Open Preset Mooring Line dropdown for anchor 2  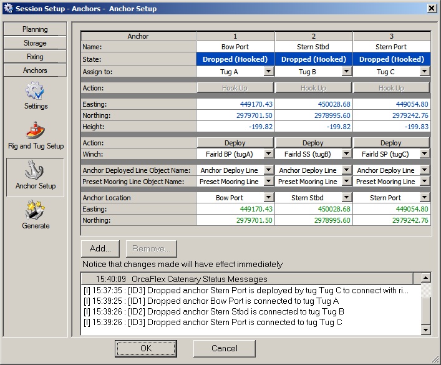point(346,182)
